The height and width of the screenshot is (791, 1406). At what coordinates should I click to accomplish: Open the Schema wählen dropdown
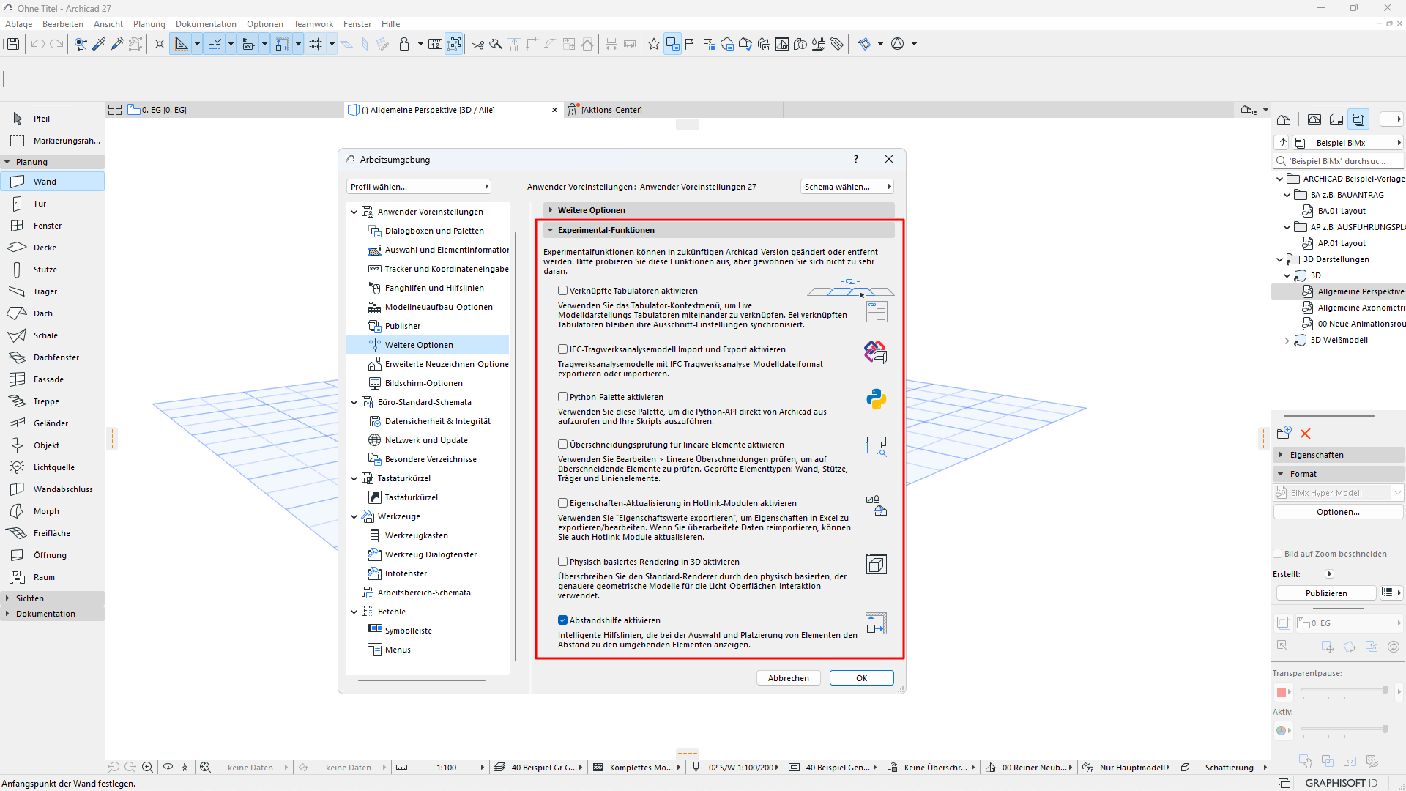pyautogui.click(x=847, y=187)
